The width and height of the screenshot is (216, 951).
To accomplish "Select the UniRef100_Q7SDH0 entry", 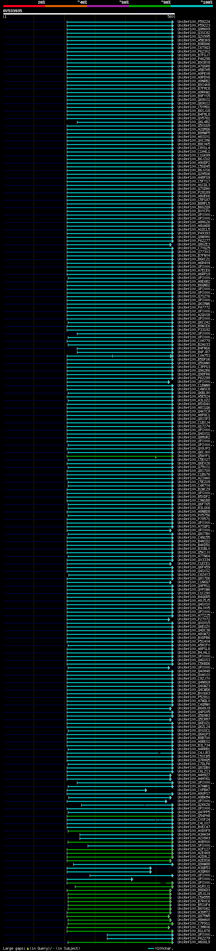I will click(193, 189).
